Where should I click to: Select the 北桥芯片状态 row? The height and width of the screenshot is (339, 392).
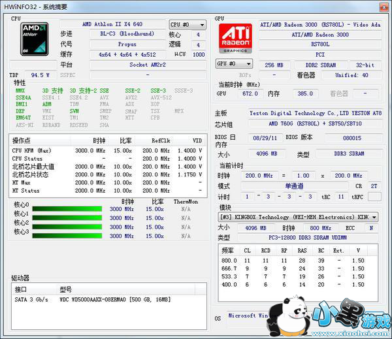point(107,175)
